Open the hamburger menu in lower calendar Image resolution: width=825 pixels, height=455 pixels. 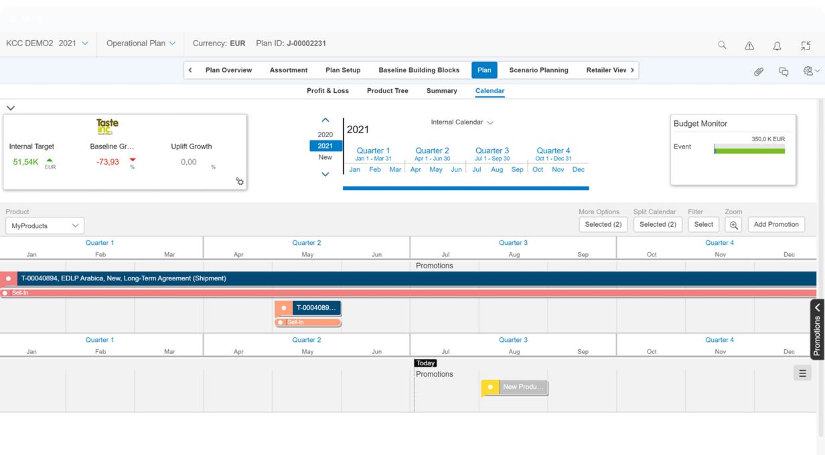pos(802,373)
